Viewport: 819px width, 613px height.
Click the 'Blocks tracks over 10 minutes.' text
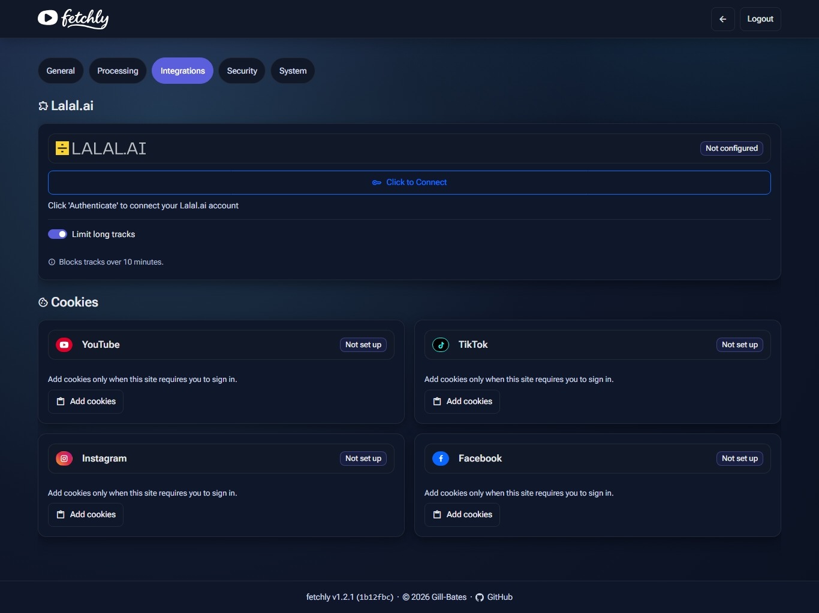pos(111,262)
